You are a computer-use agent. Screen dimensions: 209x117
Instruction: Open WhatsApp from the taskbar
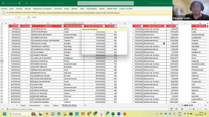(x=107, y=114)
